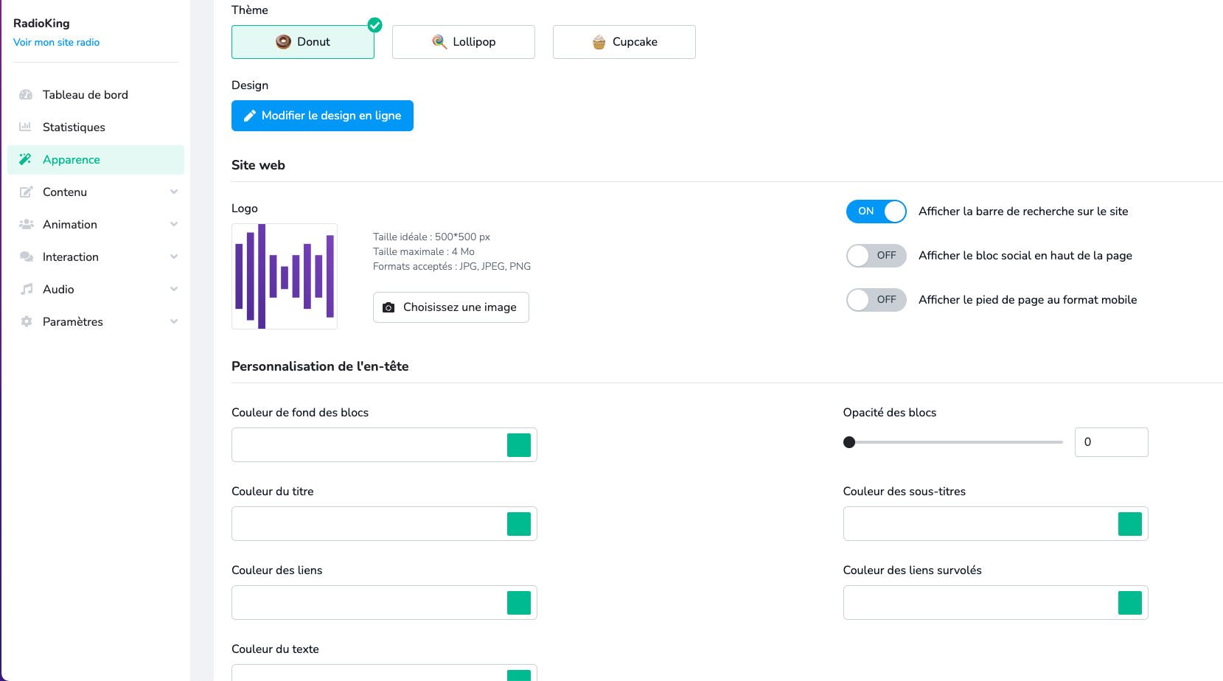This screenshot has height=681, width=1223.
Task: Click the Apparence magic wand icon
Action: coord(26,159)
